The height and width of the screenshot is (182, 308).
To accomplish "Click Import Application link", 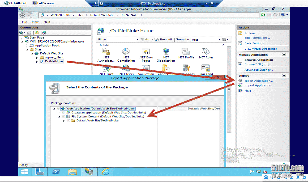I will coord(259,85).
